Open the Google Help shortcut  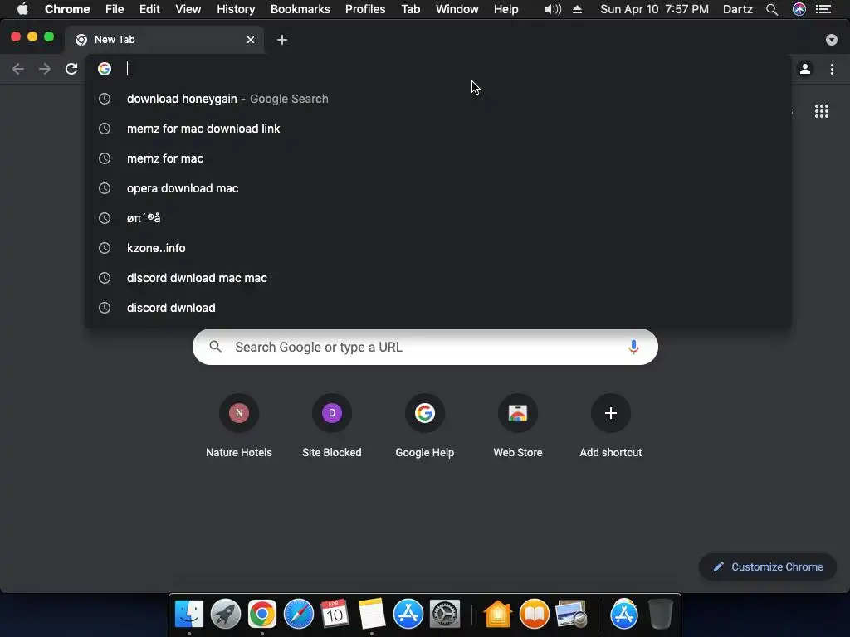click(x=425, y=426)
